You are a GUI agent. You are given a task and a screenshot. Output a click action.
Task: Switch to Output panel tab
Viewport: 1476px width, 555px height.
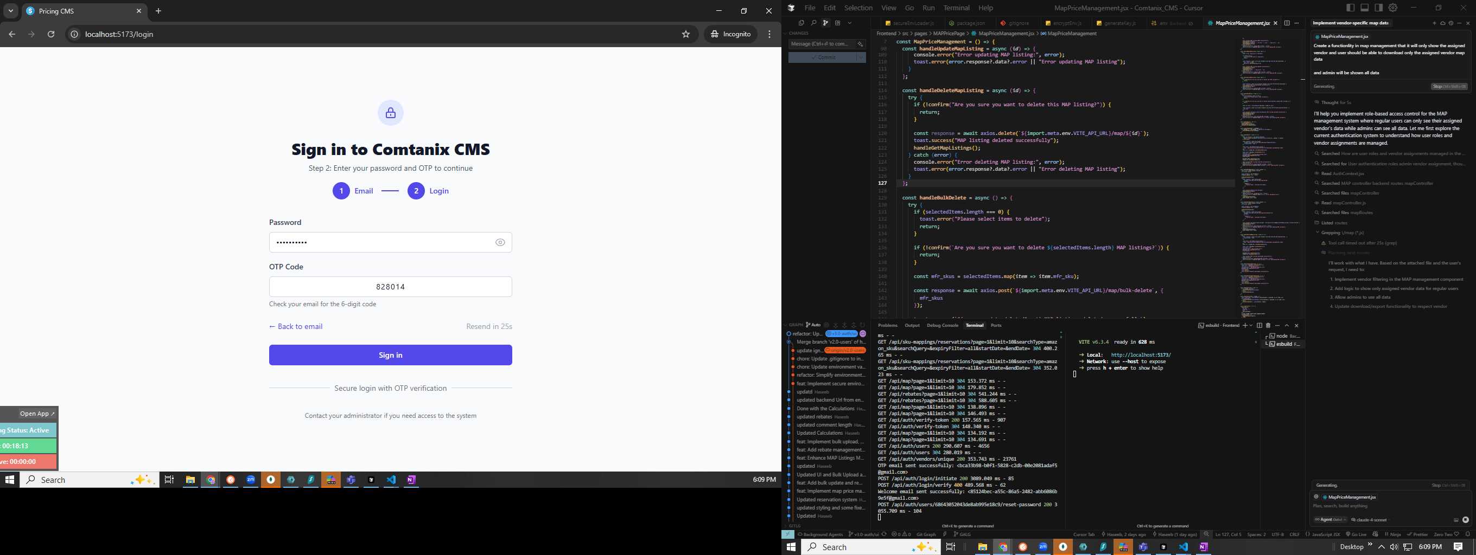[912, 326]
